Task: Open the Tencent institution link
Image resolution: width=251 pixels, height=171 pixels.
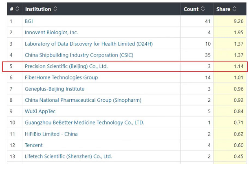Action: coord(34,145)
